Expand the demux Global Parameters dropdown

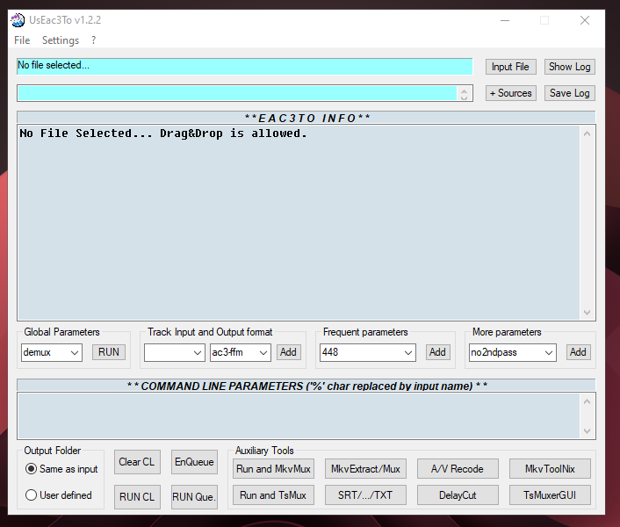coord(74,353)
